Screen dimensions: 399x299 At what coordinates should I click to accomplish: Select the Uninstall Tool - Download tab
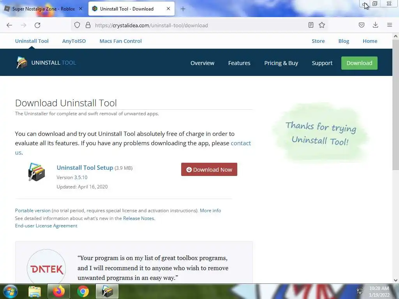click(x=131, y=9)
